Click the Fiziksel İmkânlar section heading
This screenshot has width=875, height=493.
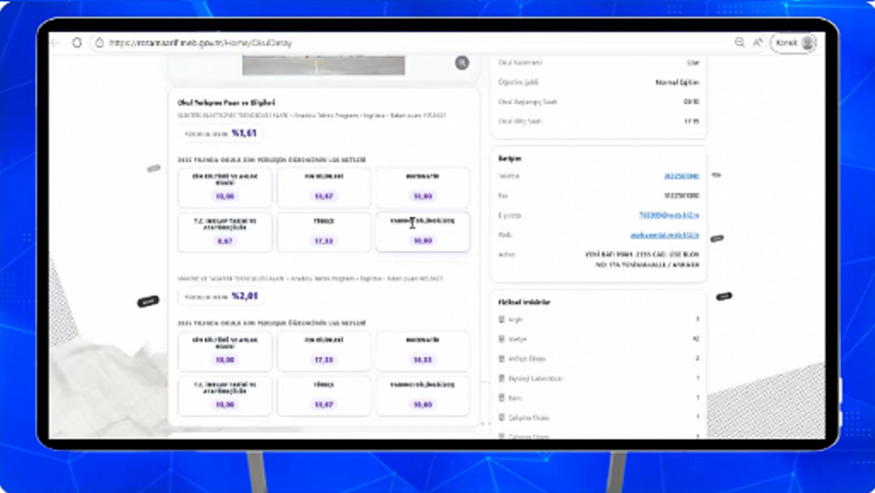click(524, 302)
